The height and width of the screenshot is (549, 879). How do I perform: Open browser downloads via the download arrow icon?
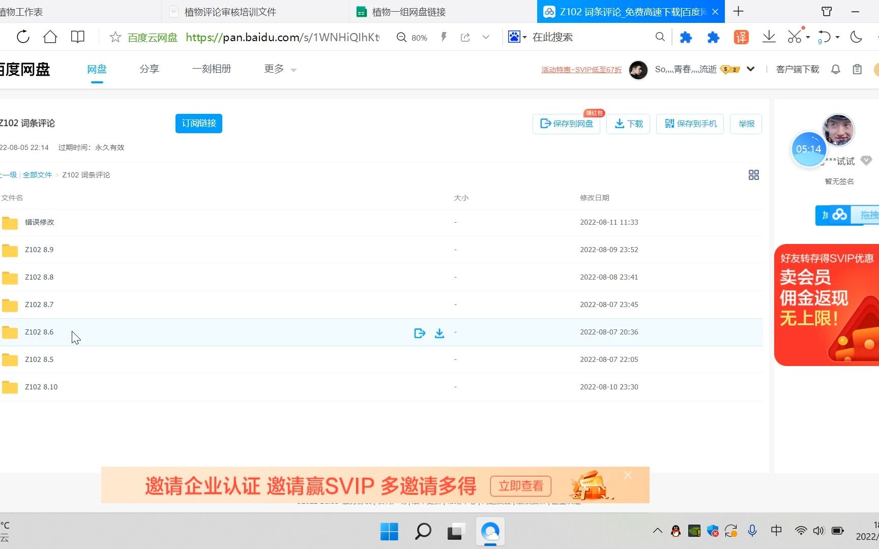tap(769, 37)
